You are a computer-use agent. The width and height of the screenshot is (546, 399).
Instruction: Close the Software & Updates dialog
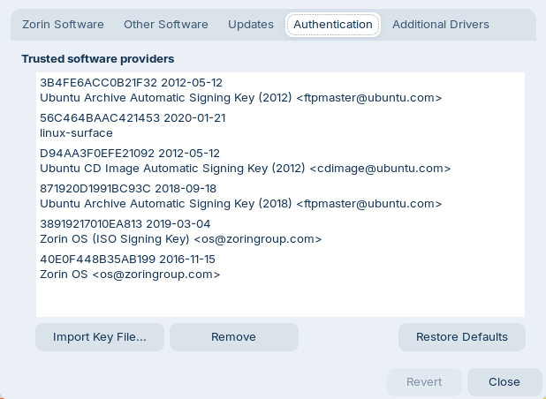(504, 382)
